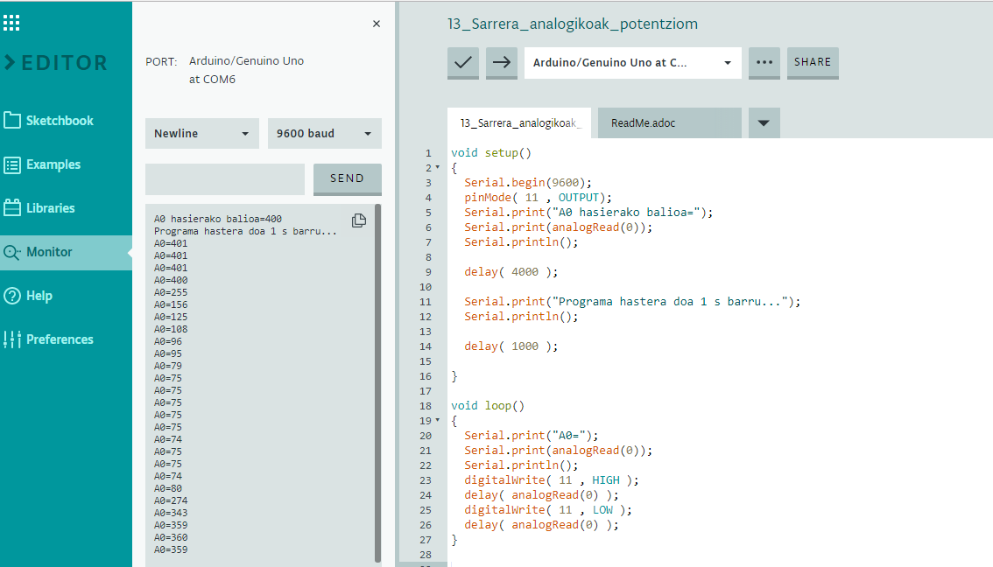This screenshot has height=567, width=993.
Task: Select the Monitor section
Action: [66, 253]
